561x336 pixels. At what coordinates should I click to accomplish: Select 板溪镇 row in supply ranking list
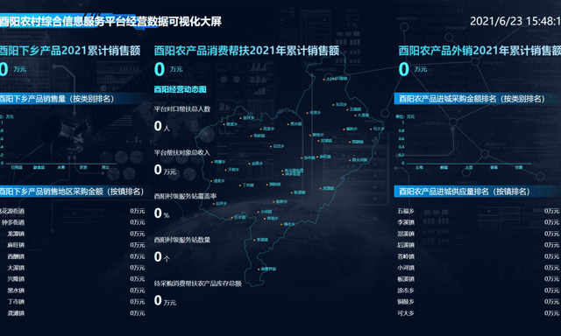click(x=479, y=279)
